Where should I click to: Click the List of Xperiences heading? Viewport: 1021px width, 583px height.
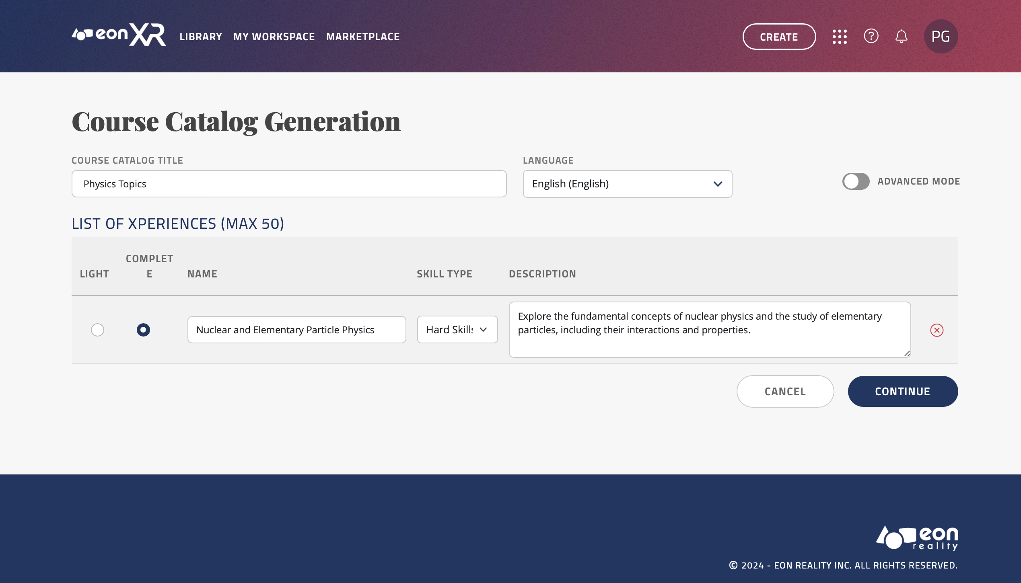pos(178,224)
